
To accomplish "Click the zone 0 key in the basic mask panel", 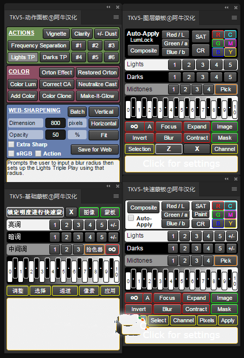I will (x=10, y=272).
